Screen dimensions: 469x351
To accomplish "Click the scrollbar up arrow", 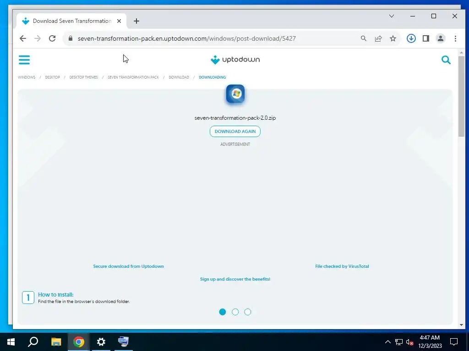I will point(461,53).
